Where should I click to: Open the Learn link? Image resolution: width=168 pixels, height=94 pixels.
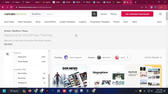(x=159, y=22)
